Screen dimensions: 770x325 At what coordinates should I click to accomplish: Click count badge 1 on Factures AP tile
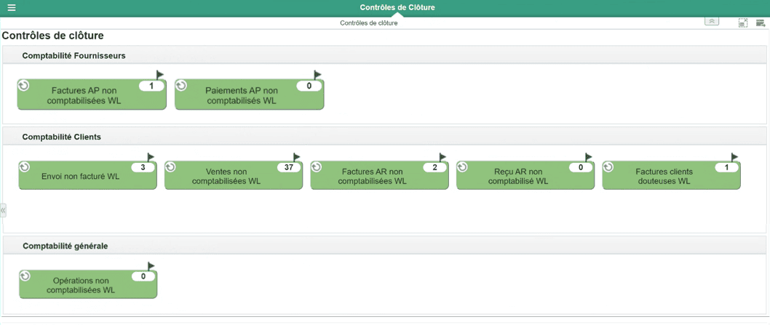tap(151, 86)
